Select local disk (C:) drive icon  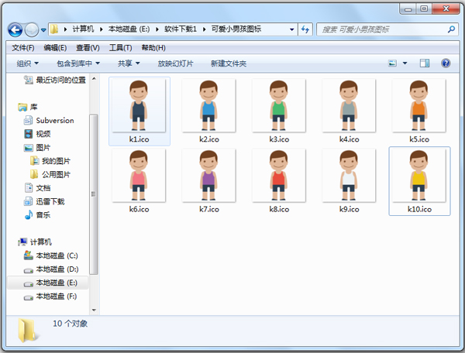click(x=29, y=255)
